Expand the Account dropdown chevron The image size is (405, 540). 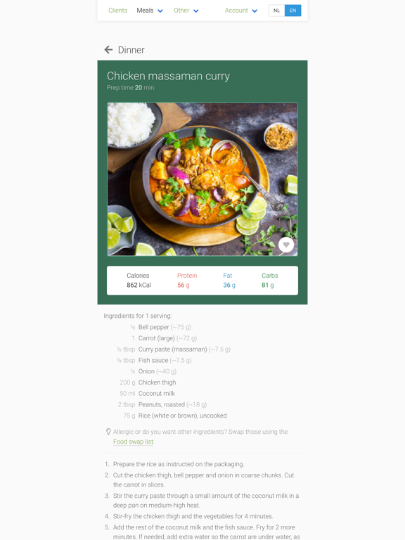[x=255, y=11]
